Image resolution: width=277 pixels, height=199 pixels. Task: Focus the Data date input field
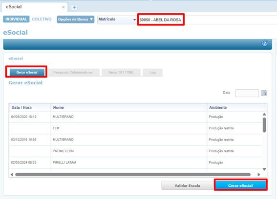tap(247, 93)
